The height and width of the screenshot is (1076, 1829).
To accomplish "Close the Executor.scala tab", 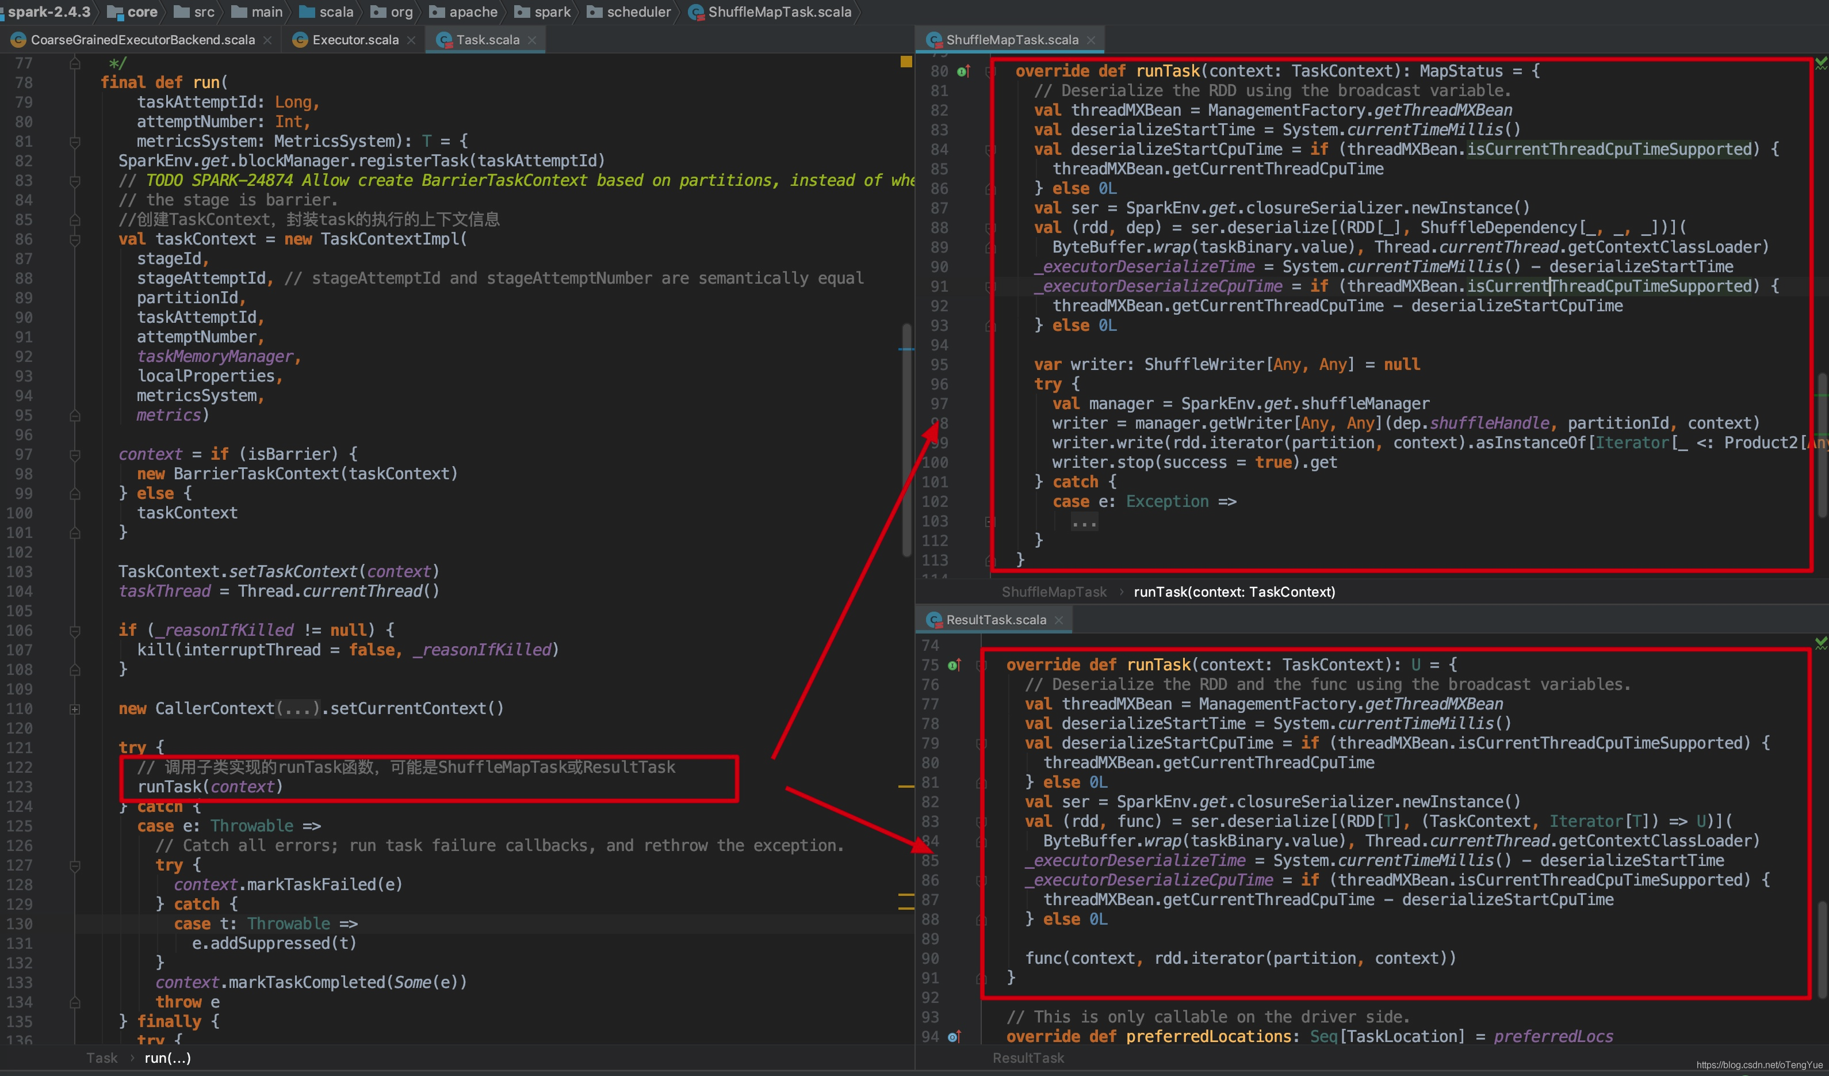I will click(x=412, y=41).
